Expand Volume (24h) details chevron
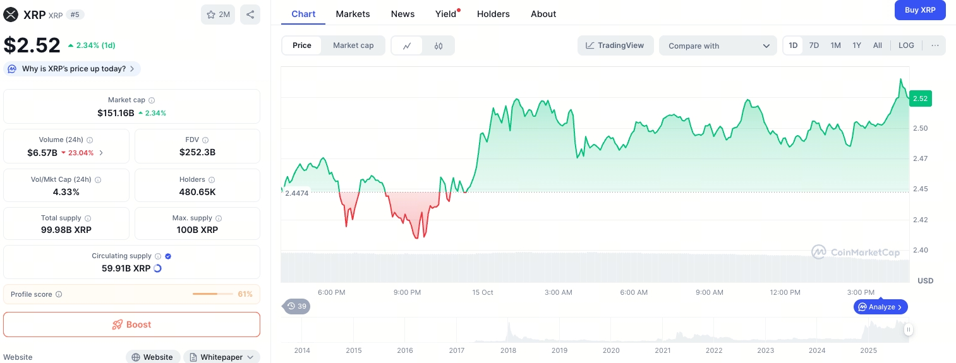956x363 pixels. click(102, 153)
